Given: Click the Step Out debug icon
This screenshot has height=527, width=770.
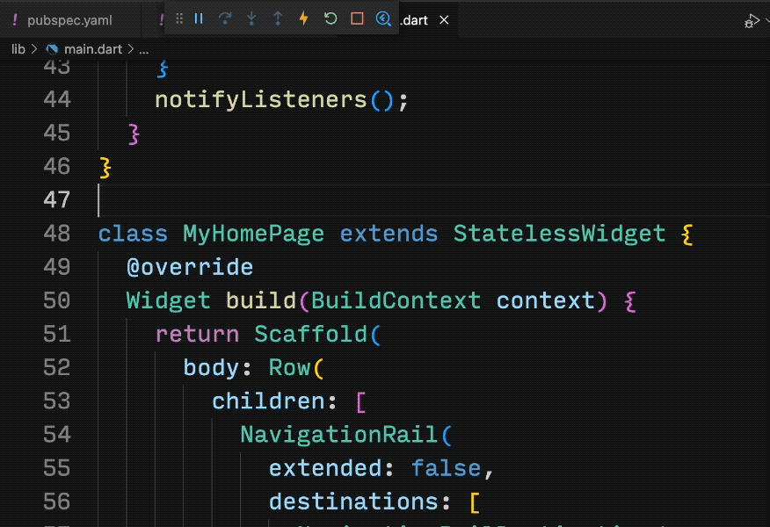Looking at the screenshot, I should point(278,18).
